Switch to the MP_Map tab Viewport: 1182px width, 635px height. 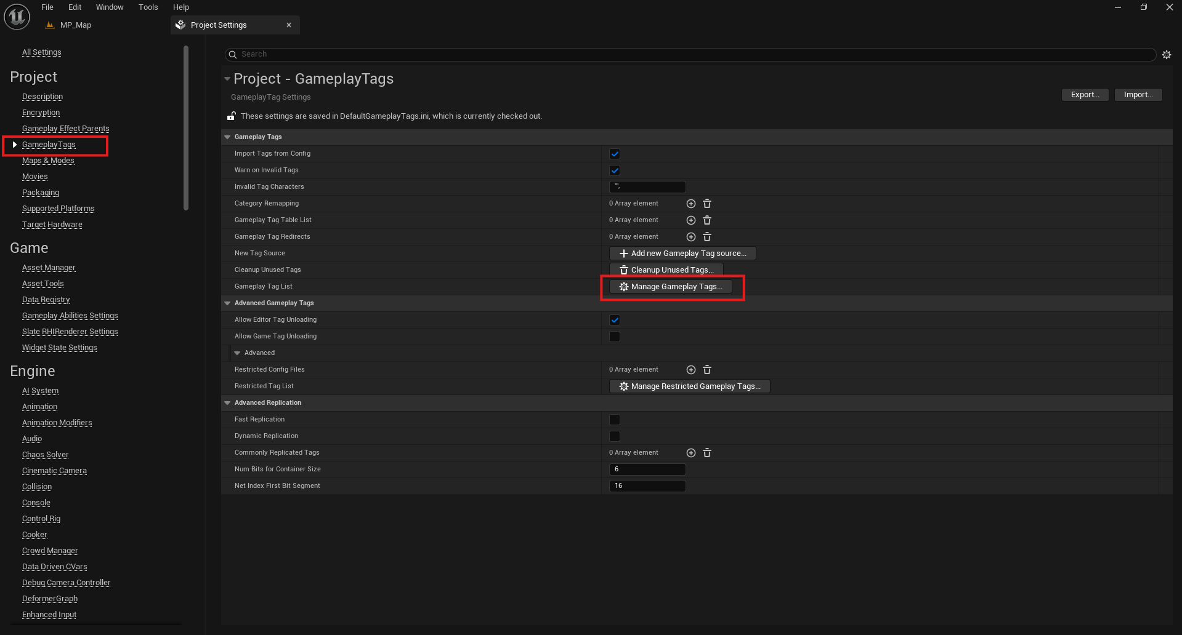click(75, 25)
